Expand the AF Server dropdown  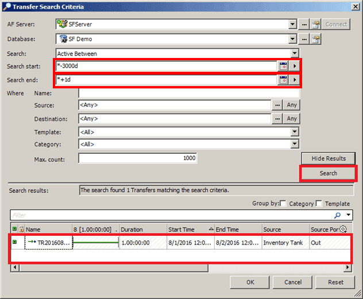click(x=292, y=24)
